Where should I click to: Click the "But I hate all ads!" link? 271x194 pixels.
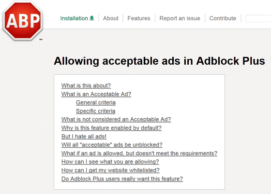click(84, 137)
